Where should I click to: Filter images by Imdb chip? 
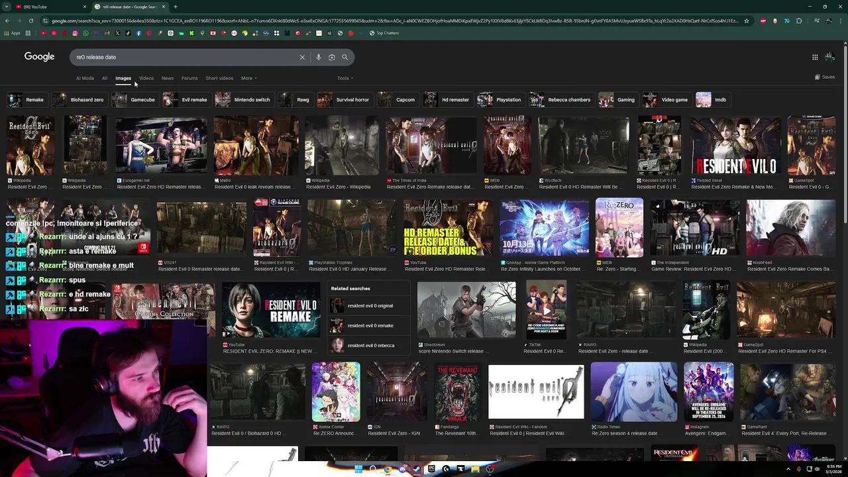[712, 100]
